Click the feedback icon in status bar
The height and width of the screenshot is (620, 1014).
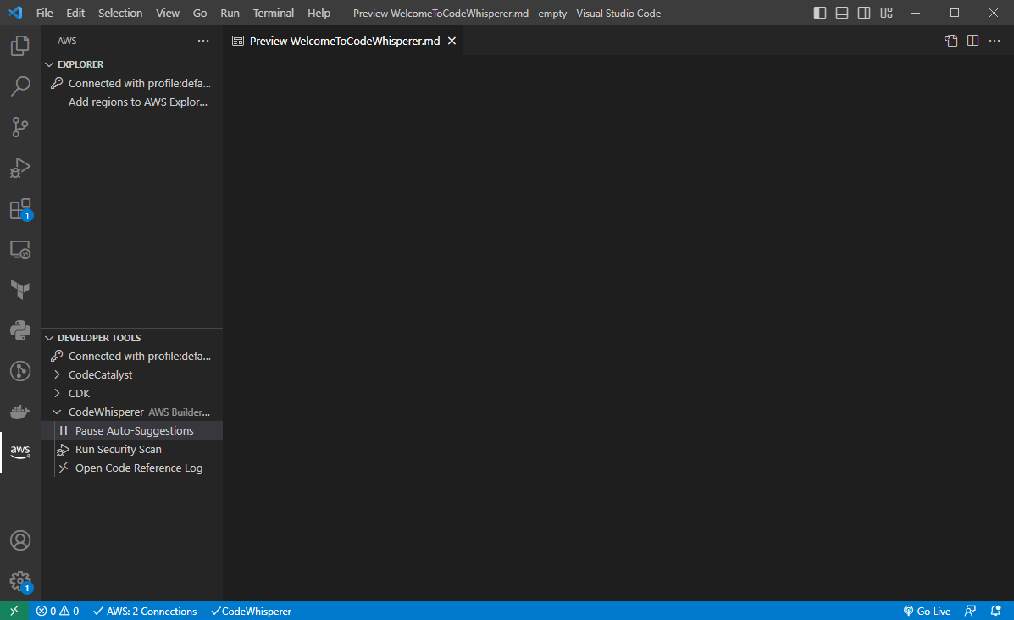(x=970, y=611)
